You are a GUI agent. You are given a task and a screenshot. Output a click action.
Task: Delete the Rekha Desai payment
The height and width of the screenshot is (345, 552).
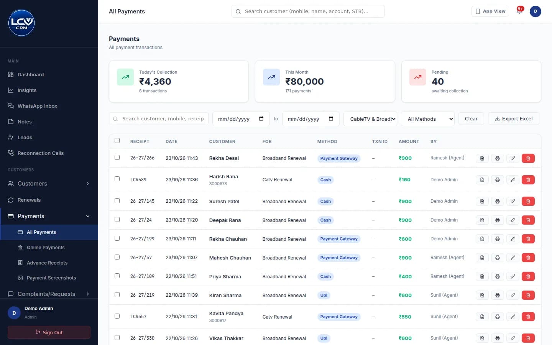(x=528, y=158)
